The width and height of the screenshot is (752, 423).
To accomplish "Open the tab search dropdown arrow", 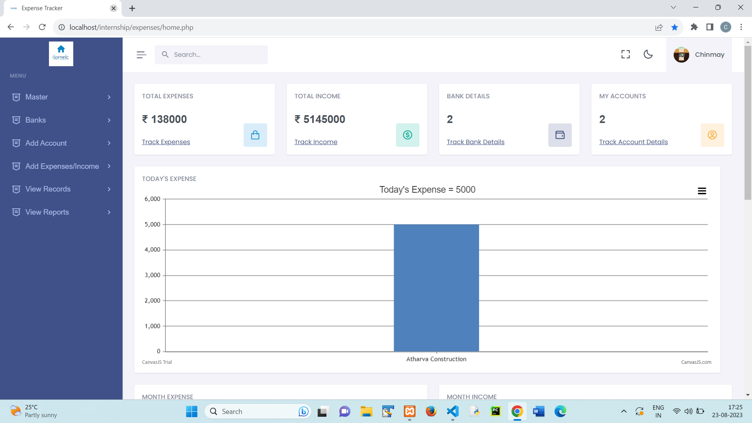I will (673, 7).
